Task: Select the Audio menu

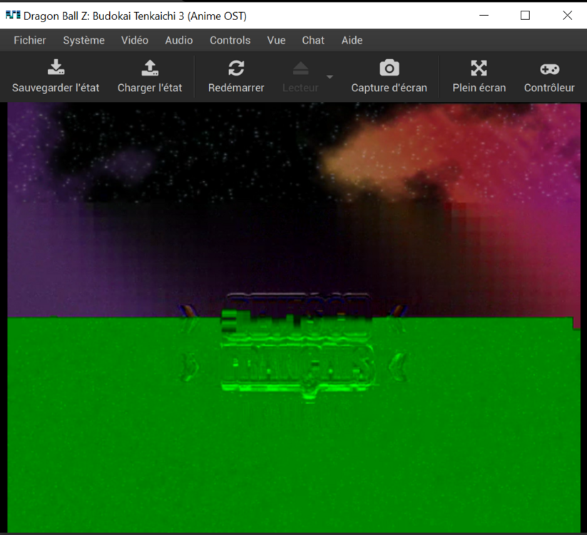Action: point(179,40)
